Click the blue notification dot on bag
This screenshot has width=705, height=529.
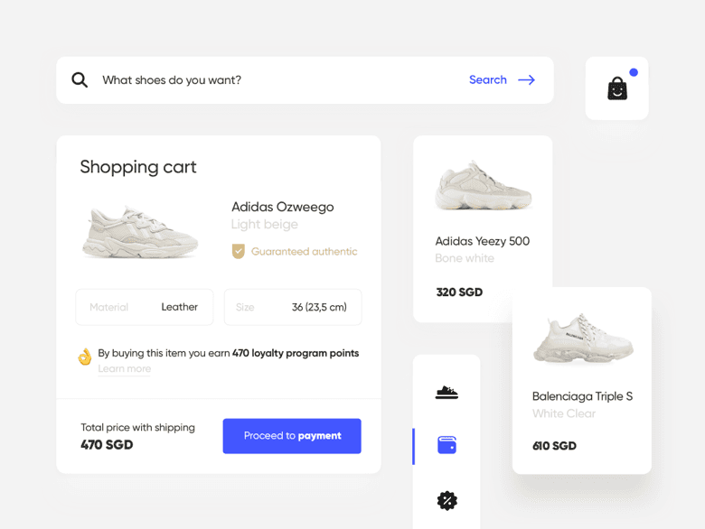click(634, 72)
